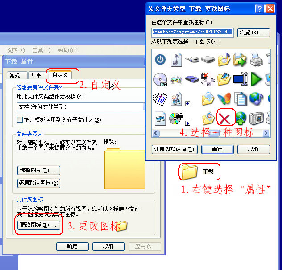Click the icon list right scroll arrow
282x270 pixels.
pos(266,133)
